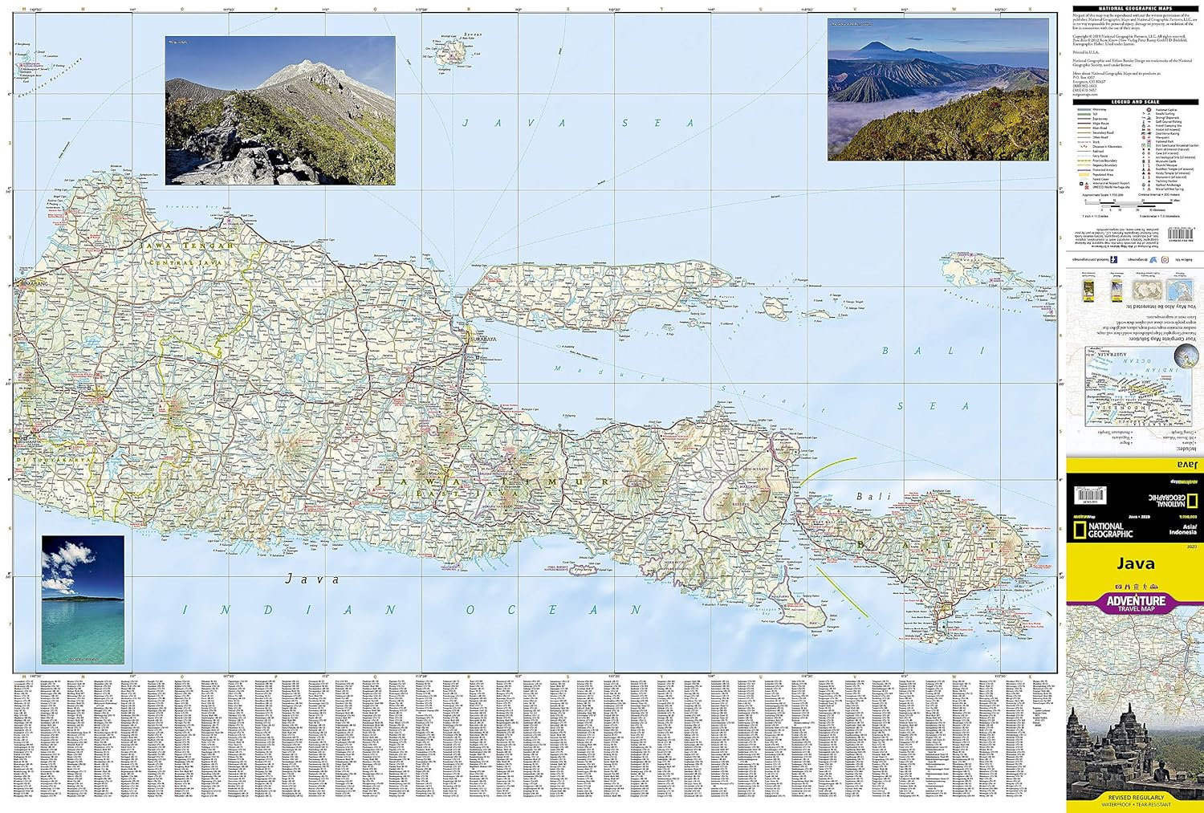
Task: Click the Adventure Travel Map purple badge
Action: pyautogui.click(x=1137, y=603)
